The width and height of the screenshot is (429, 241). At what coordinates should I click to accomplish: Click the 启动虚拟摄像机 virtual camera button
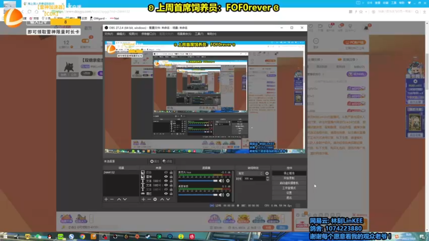click(289, 183)
